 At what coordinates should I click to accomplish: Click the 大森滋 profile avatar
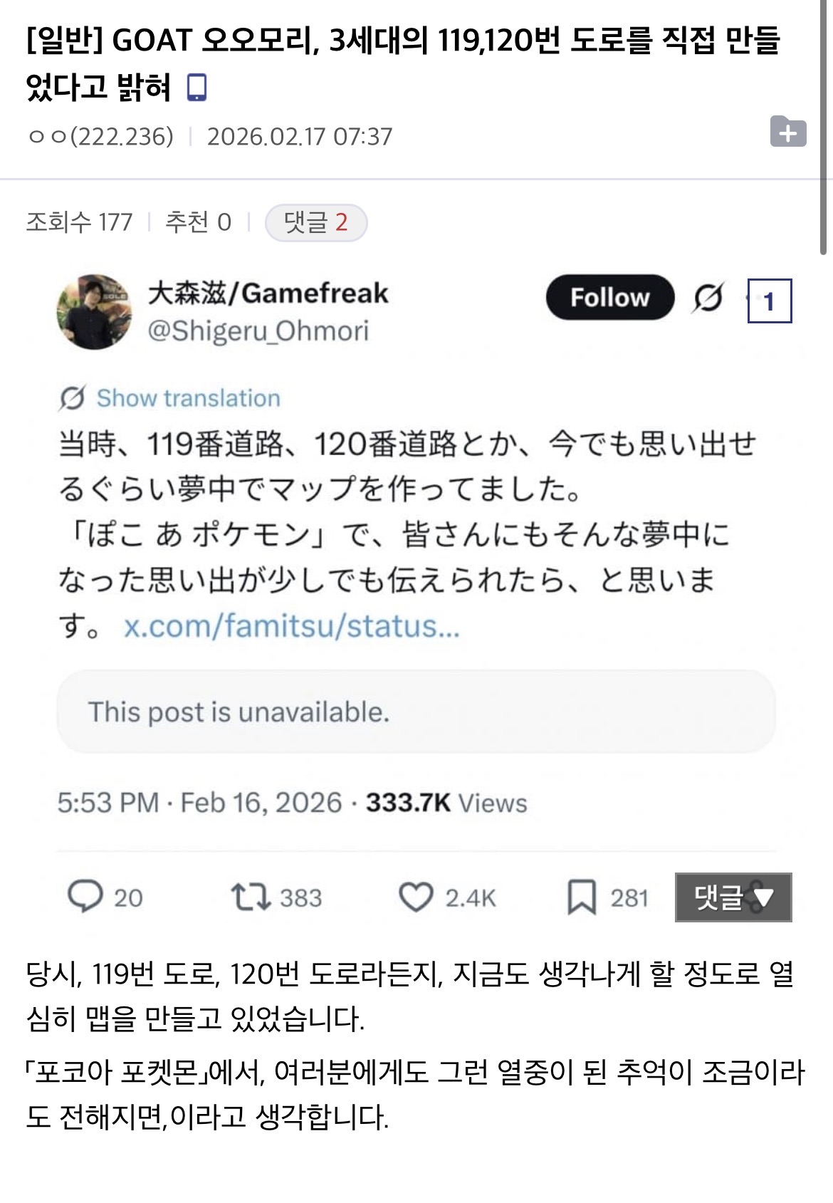tap(94, 311)
